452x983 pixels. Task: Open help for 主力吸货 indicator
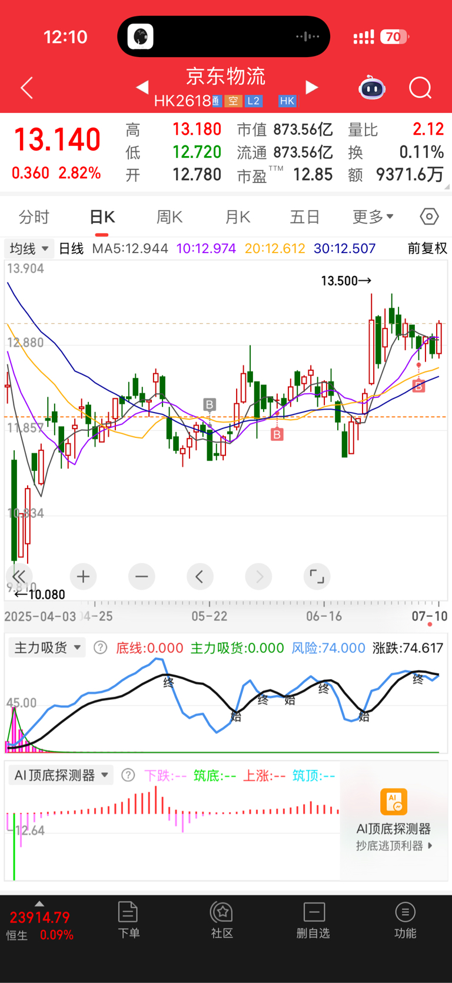pos(101,647)
